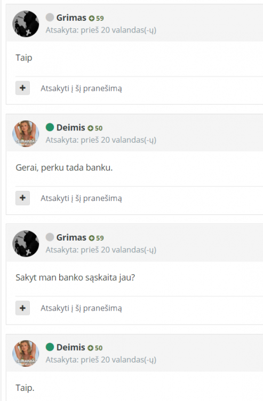Open Deimis' avatar in the second post
Screen dimensions: 263x401
point(26,134)
